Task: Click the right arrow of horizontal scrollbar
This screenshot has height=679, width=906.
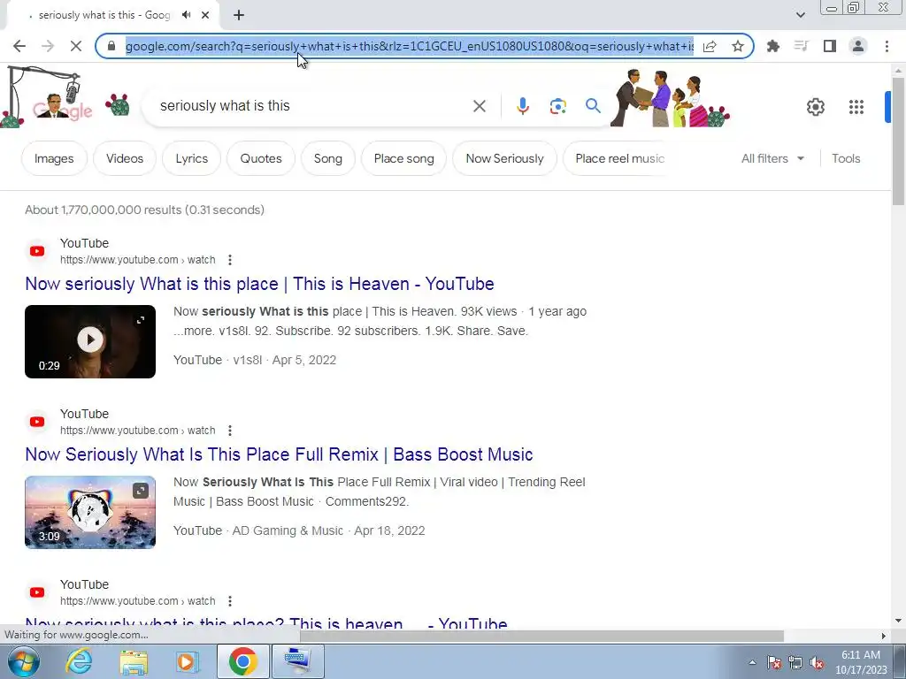Action: tap(884, 636)
